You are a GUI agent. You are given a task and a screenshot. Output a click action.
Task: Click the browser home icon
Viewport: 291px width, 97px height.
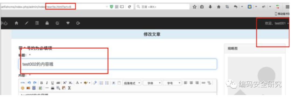coord(219,7)
